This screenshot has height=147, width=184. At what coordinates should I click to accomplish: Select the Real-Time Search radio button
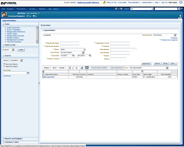4,66
